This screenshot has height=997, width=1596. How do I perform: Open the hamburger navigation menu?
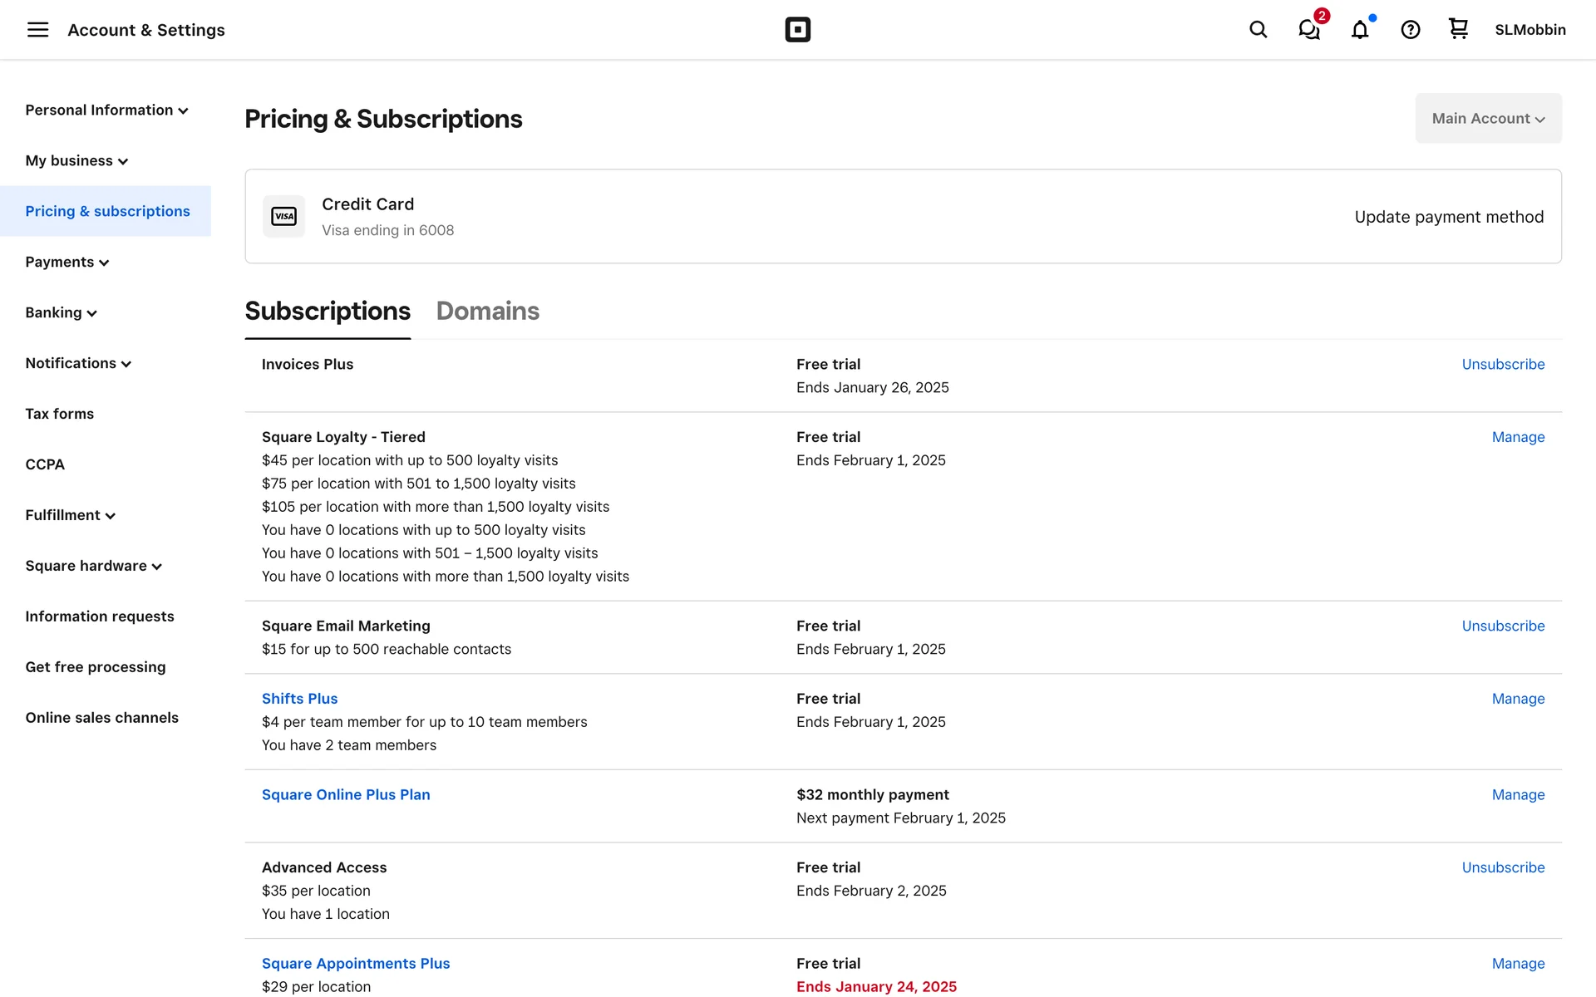click(x=37, y=30)
